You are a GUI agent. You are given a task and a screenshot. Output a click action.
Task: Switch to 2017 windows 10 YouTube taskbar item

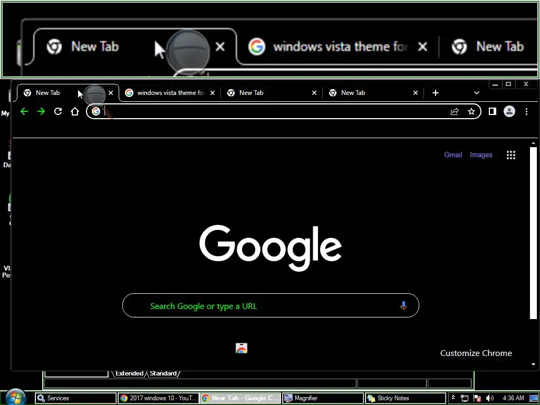coord(158,398)
